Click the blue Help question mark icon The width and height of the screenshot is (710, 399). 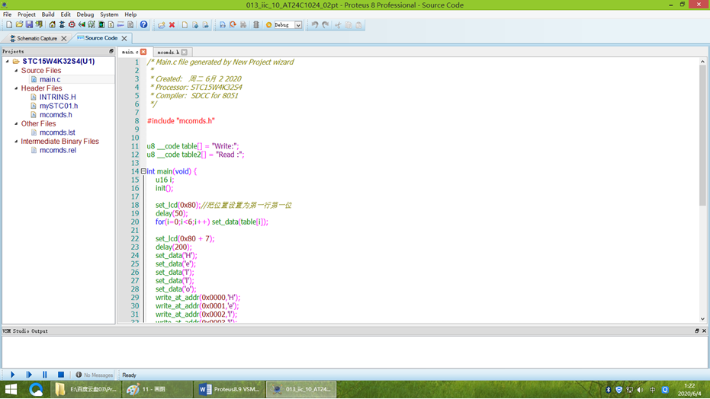(x=143, y=25)
